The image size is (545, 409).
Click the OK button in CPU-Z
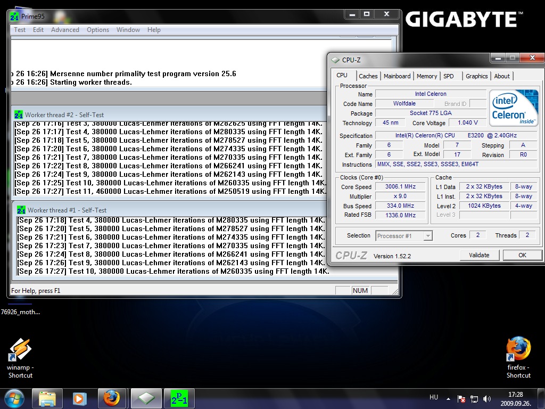(x=522, y=255)
